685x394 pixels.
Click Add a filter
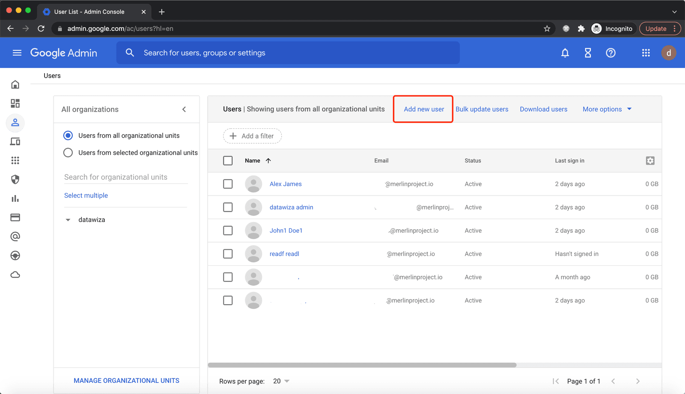[252, 136]
